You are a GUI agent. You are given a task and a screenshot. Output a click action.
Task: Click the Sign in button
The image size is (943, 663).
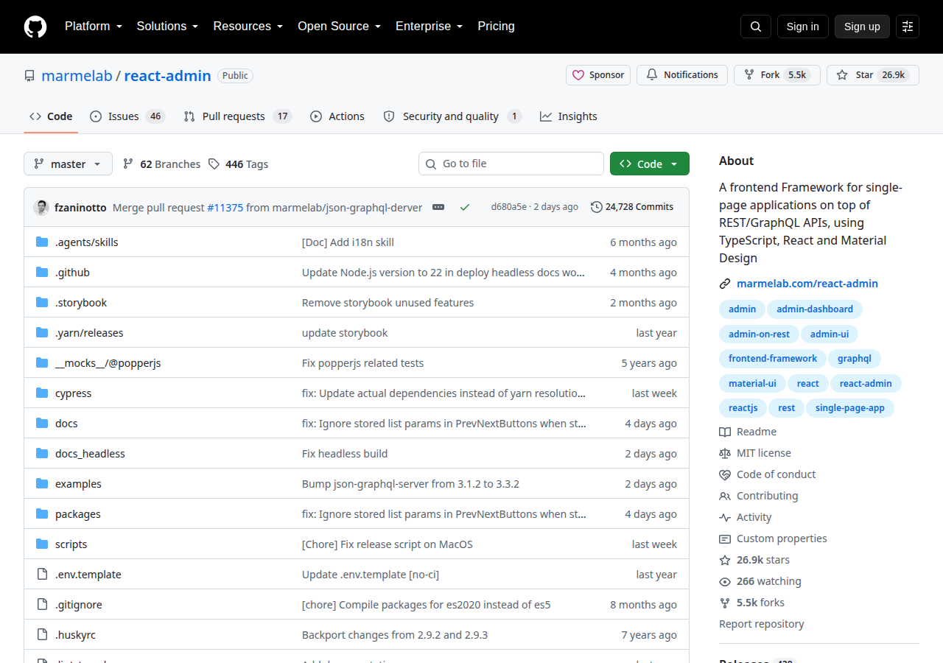tap(803, 27)
